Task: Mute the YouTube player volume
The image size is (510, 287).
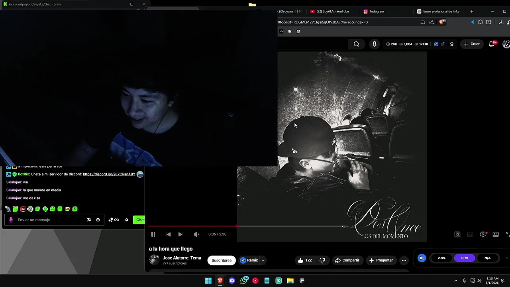Action: [196, 234]
